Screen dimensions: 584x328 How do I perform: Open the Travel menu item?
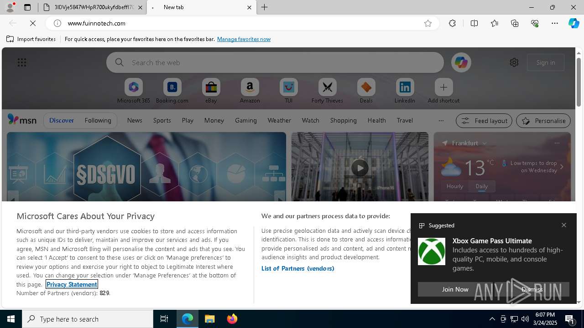coord(405,120)
